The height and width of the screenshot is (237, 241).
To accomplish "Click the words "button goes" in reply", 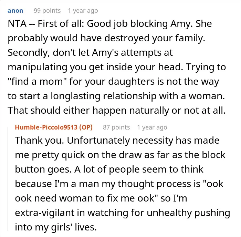I will (x=43, y=169).
